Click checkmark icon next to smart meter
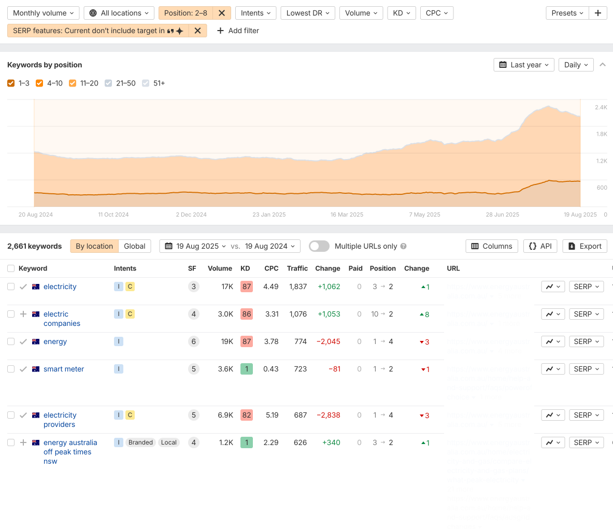The image size is (613, 529). tap(23, 369)
